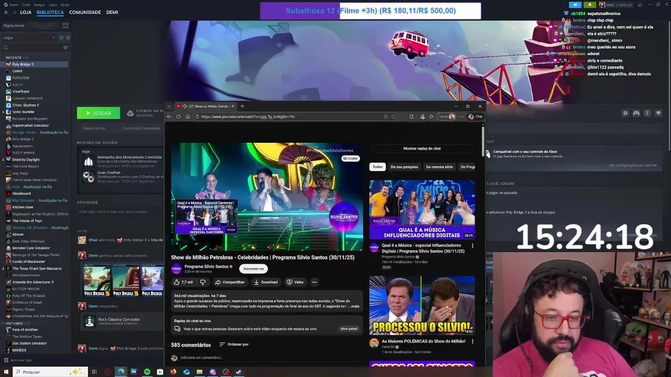Open Edge settings and more menu
The image size is (671, 377).
pos(461,117)
